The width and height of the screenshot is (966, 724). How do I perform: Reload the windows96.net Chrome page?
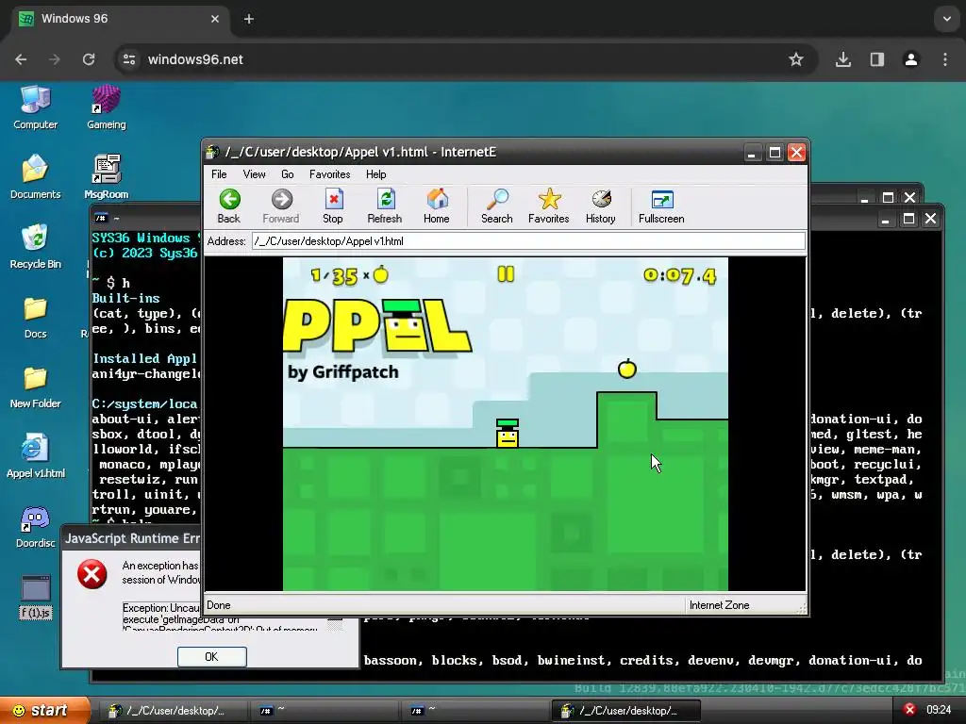89,59
